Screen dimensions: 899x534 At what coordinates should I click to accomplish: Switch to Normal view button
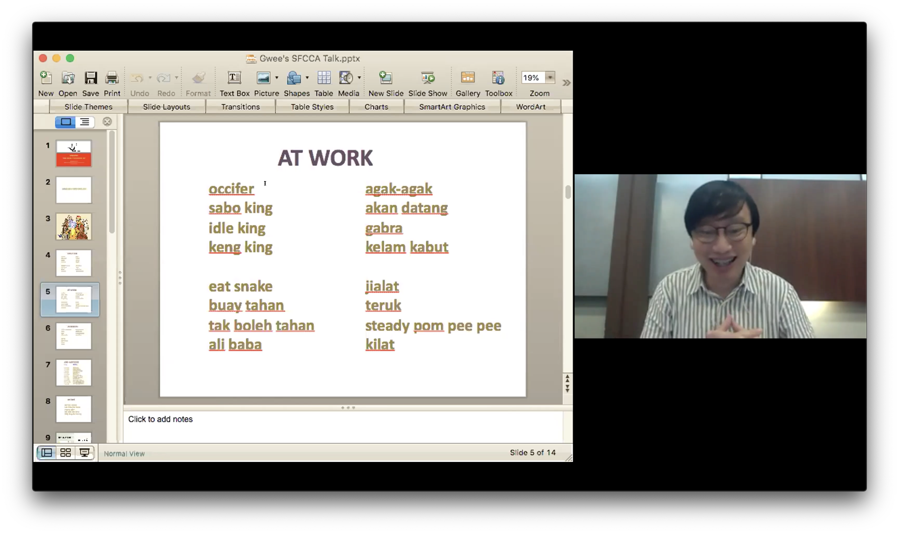point(46,452)
